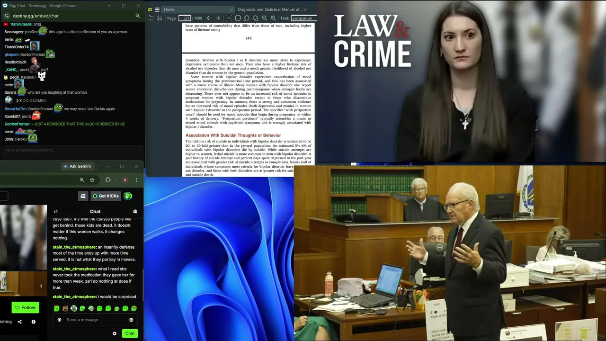Click the PDF reader app logo

pos(150,9)
